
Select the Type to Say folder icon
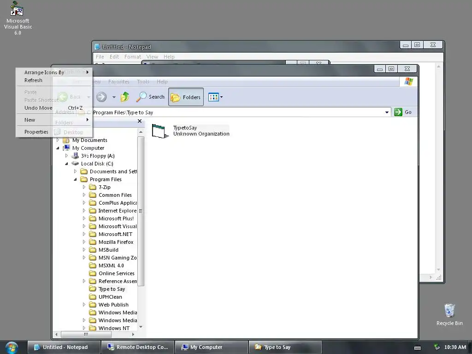pyautogui.click(x=93, y=289)
